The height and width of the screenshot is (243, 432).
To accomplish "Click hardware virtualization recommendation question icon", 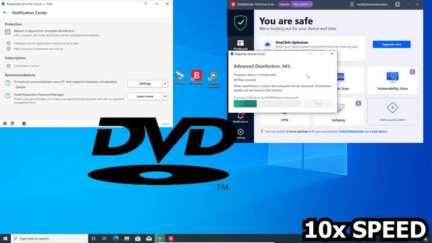I will click(7, 82).
